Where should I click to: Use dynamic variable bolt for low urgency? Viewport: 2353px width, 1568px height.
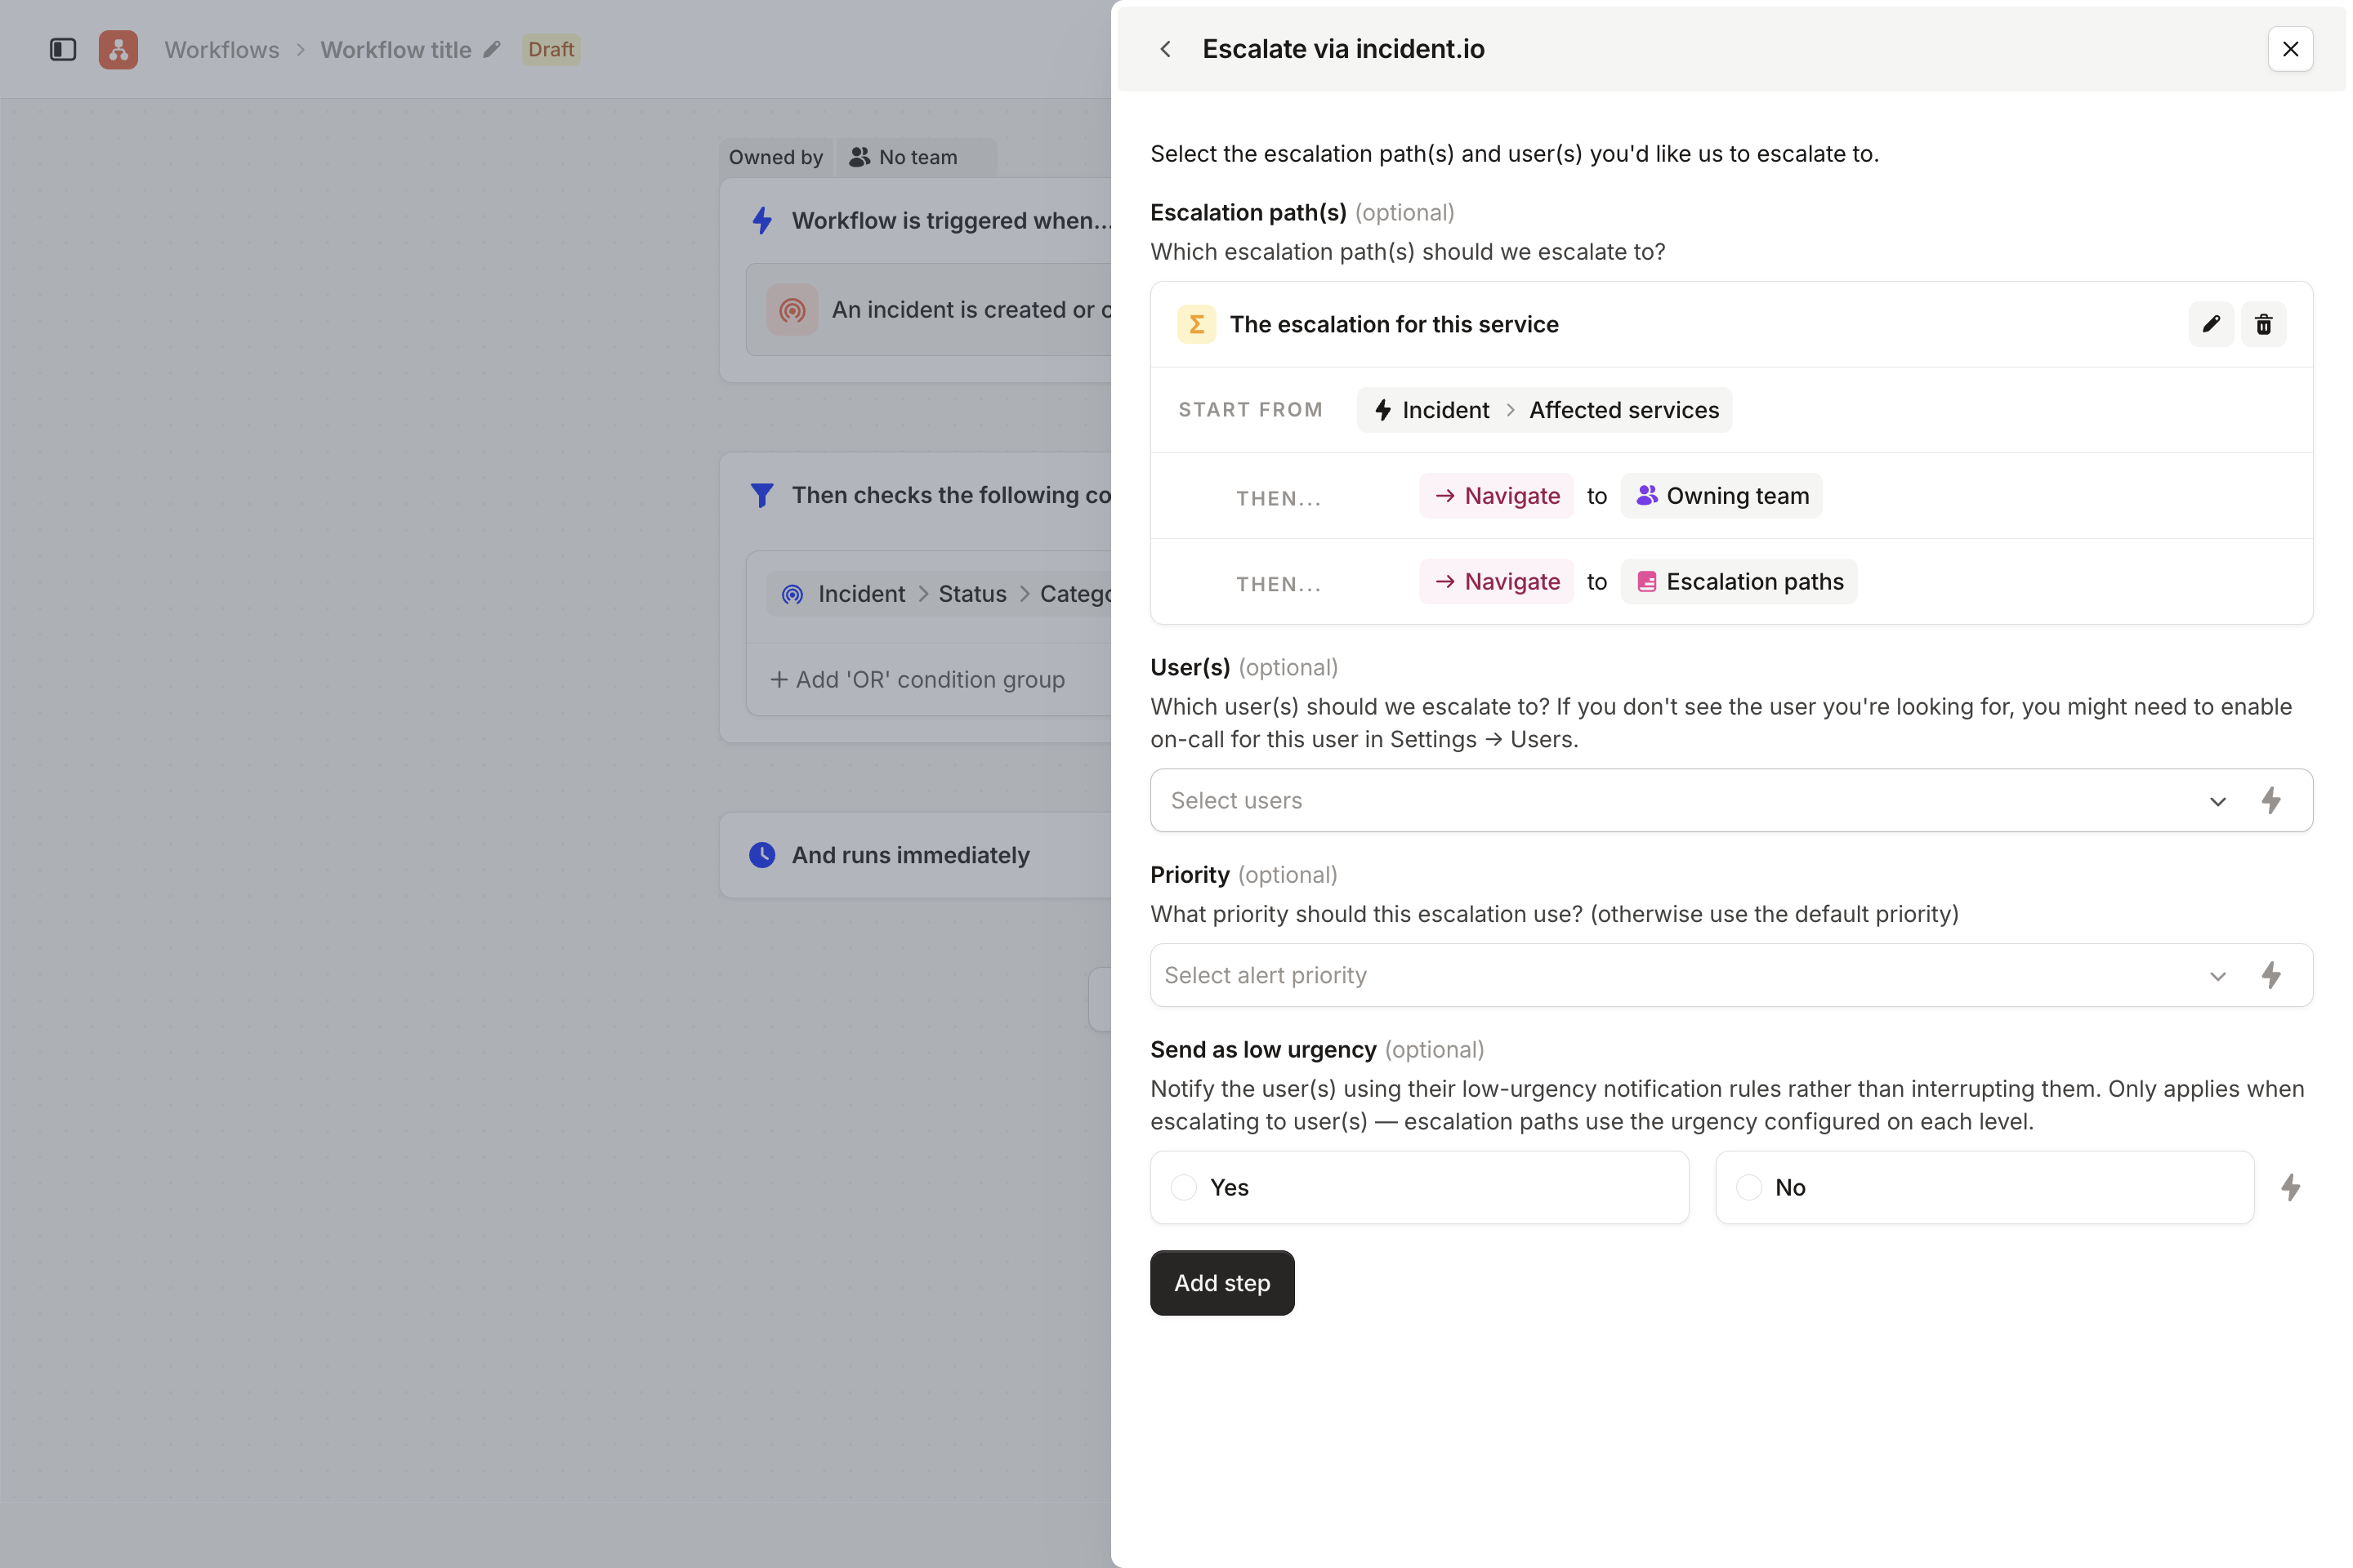[x=2290, y=1187]
